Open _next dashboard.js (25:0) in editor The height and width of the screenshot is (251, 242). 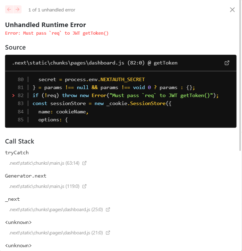point(108,209)
